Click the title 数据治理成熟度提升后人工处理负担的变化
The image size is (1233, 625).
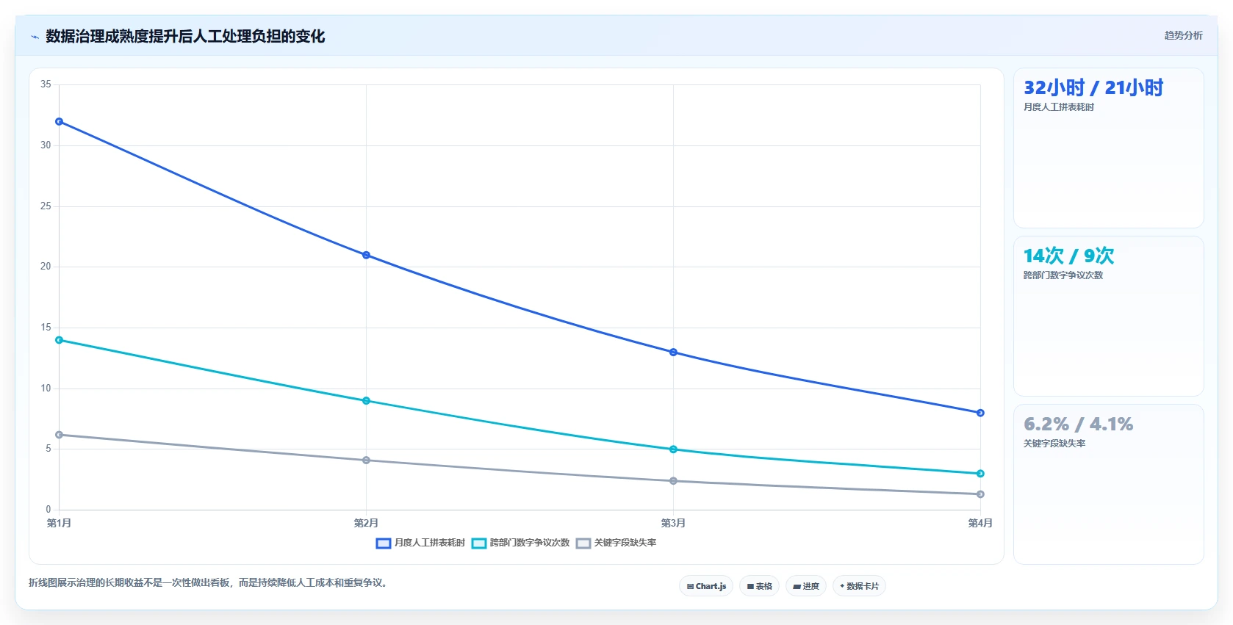tap(185, 37)
